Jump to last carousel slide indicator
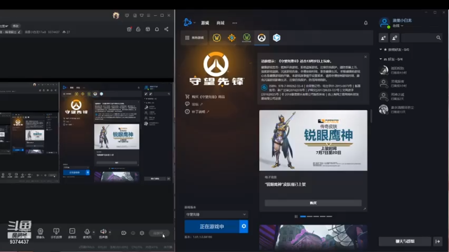This screenshot has height=252, width=449. (x=329, y=217)
